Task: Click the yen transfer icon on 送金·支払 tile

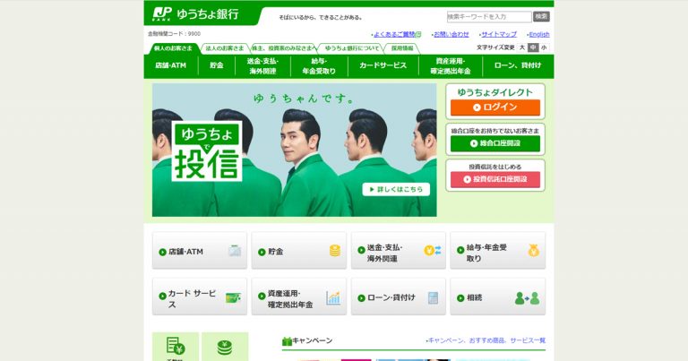Action: pyautogui.click(x=433, y=251)
